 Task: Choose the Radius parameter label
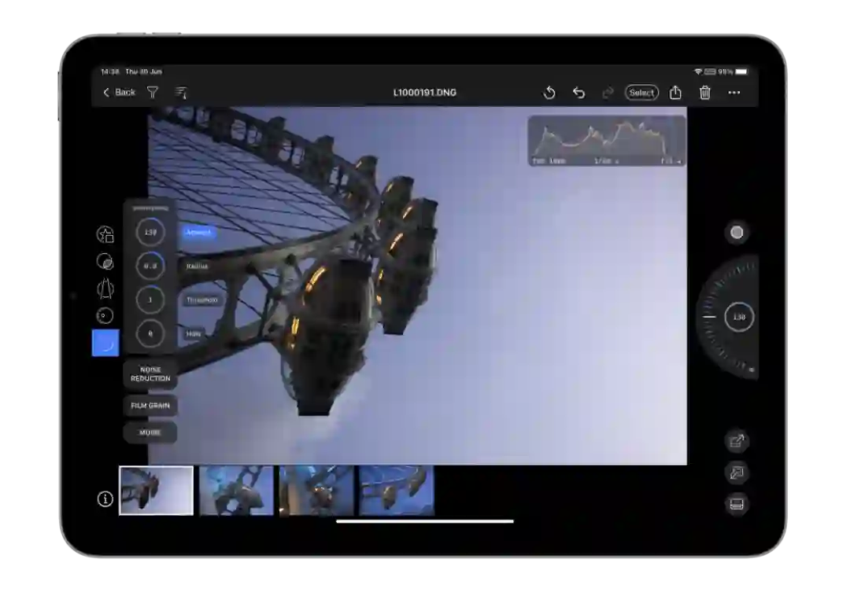tap(198, 266)
